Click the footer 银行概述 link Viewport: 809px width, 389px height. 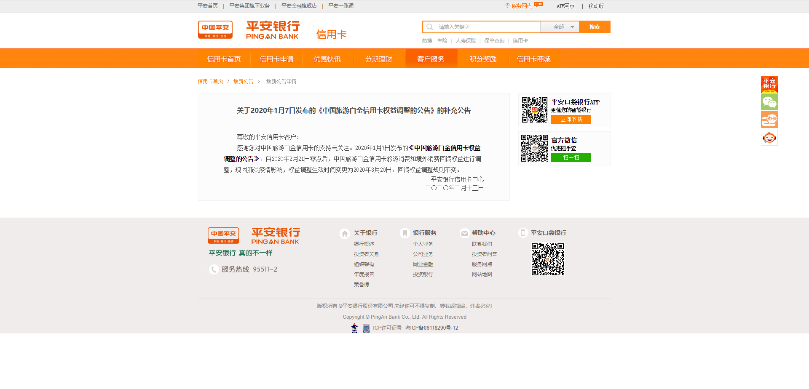pos(364,244)
